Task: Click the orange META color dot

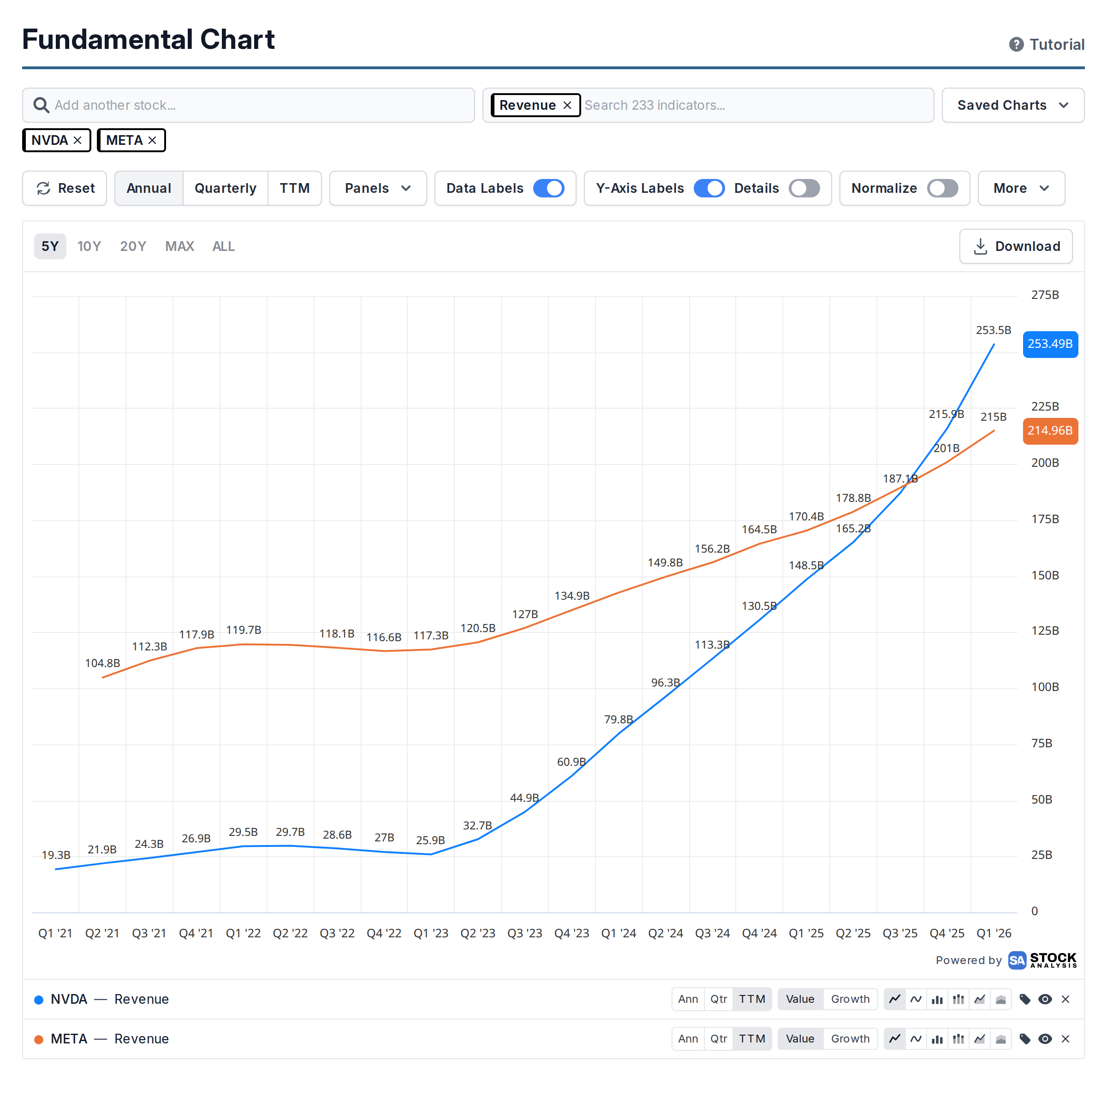Action: (x=38, y=1039)
